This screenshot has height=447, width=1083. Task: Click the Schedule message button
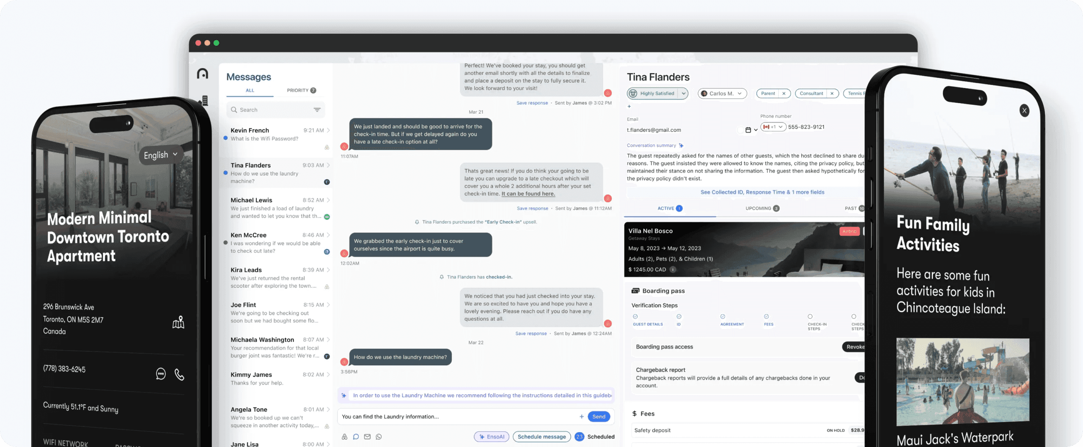pyautogui.click(x=541, y=437)
